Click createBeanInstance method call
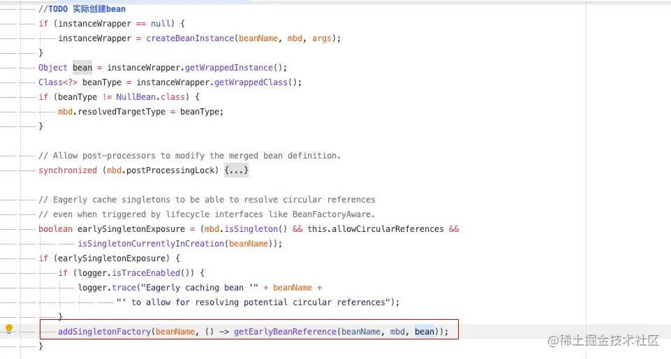This screenshot has height=359, width=671. click(190, 38)
